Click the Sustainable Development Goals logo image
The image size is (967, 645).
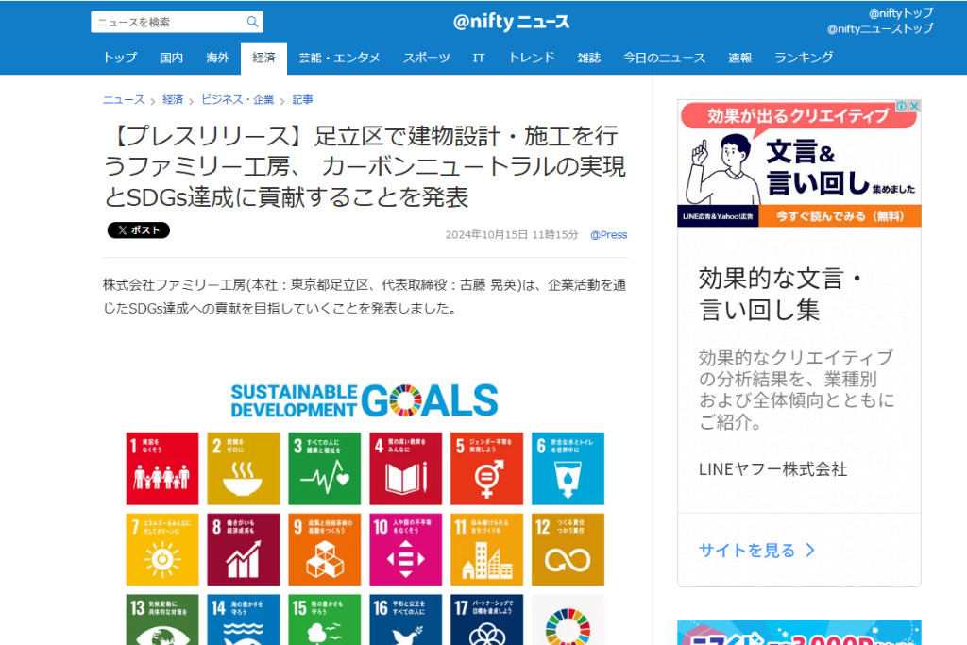click(x=365, y=400)
